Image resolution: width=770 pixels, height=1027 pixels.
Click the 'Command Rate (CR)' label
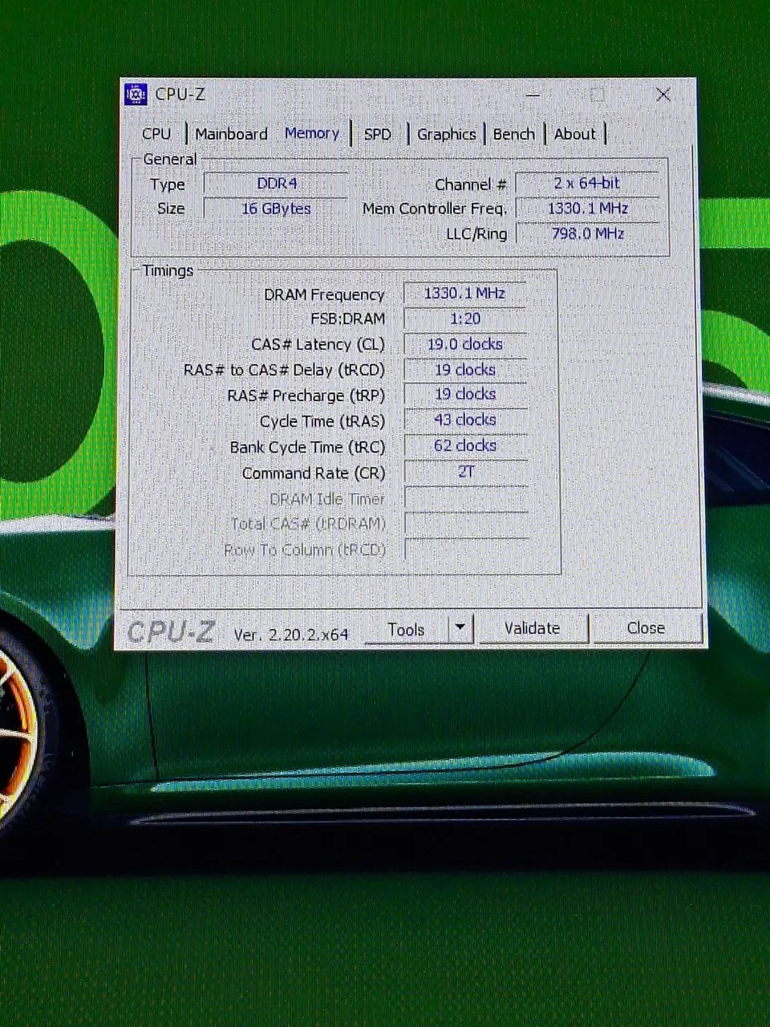[314, 473]
